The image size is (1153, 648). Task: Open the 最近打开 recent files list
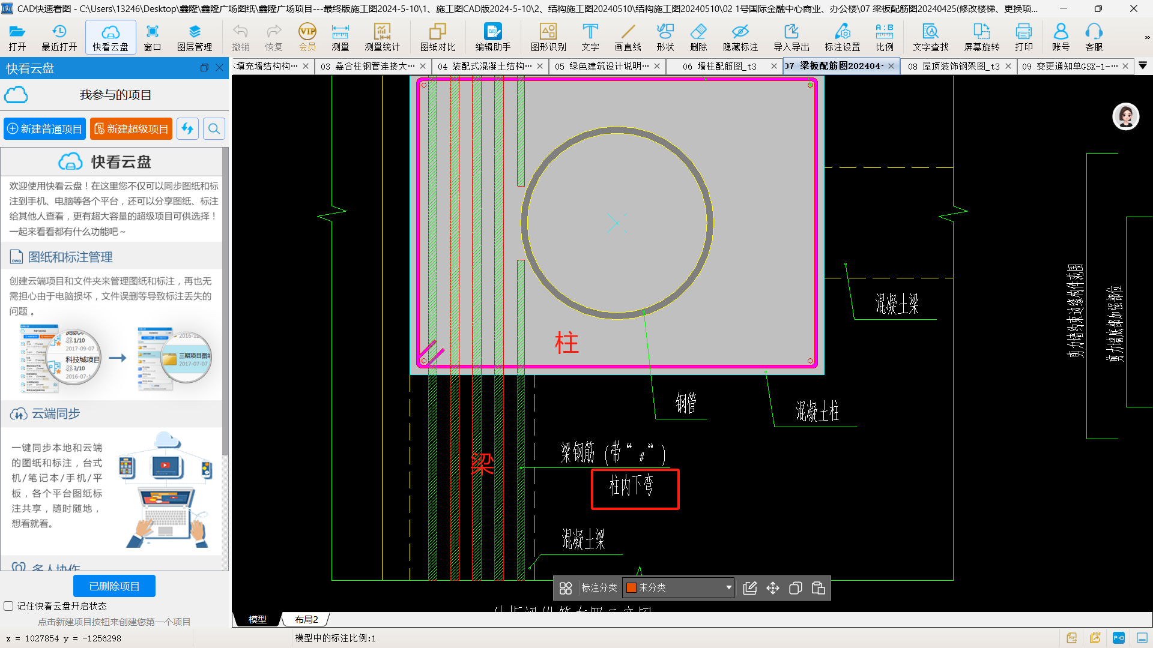[59, 37]
